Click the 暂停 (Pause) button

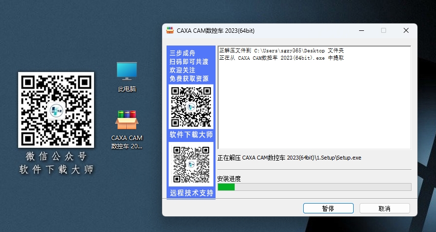point(328,209)
